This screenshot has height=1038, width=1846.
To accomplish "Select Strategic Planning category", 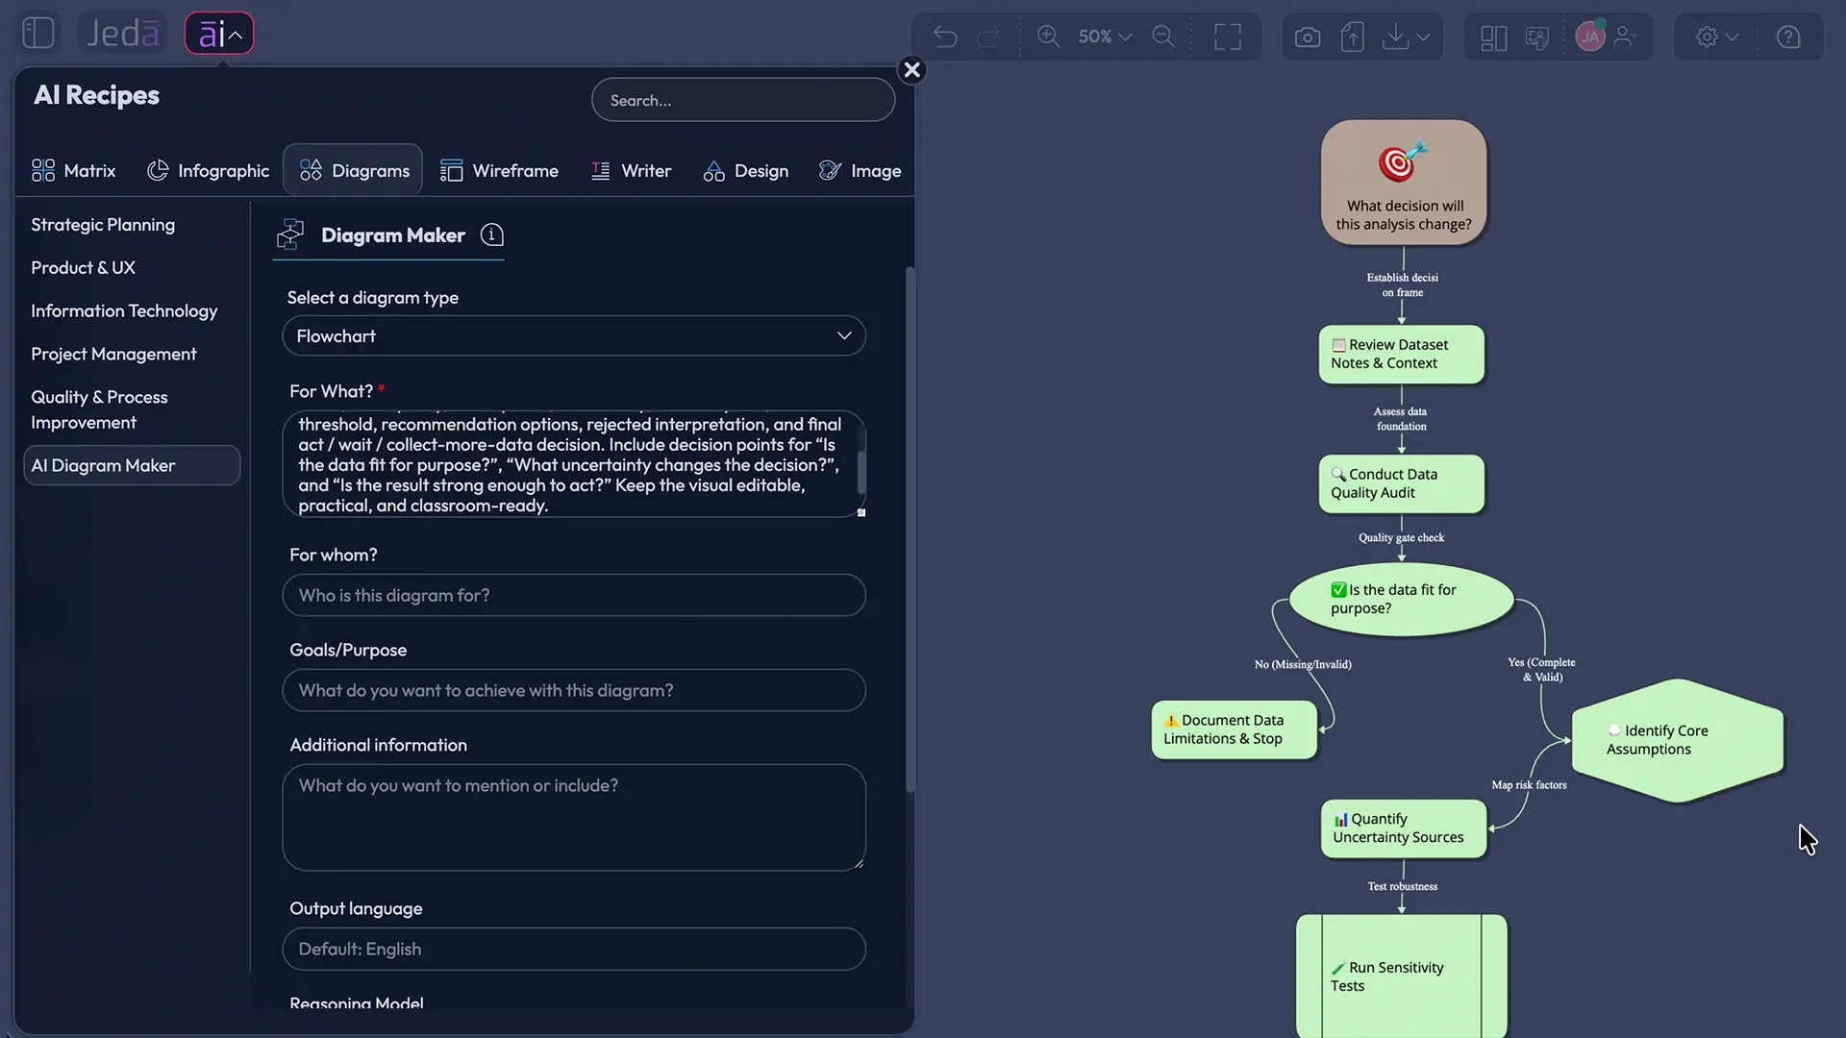I will click(x=103, y=225).
